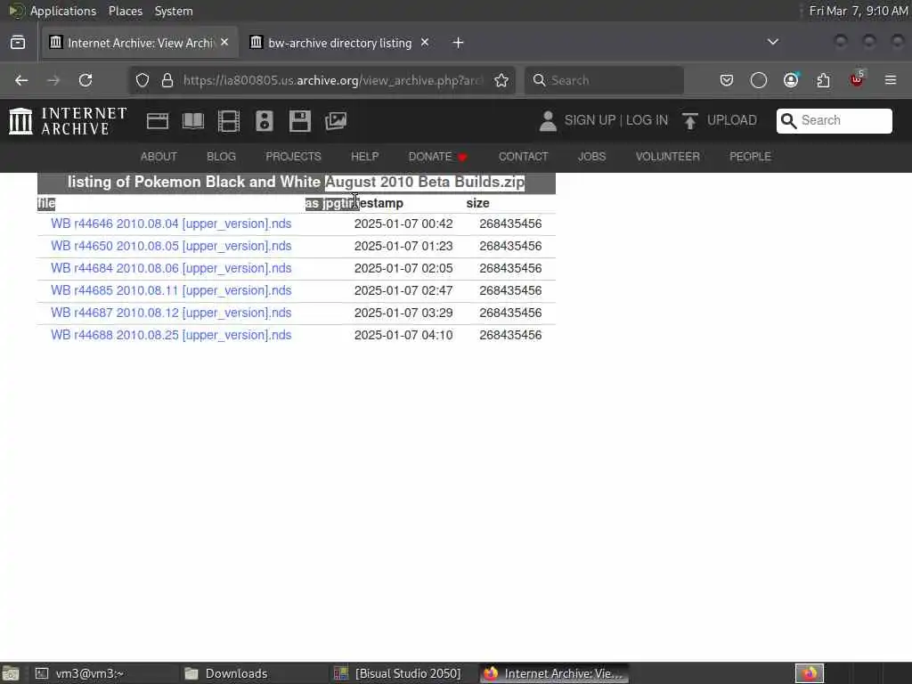Click the upload arrow icon
The width and height of the screenshot is (912, 684).
click(x=690, y=121)
